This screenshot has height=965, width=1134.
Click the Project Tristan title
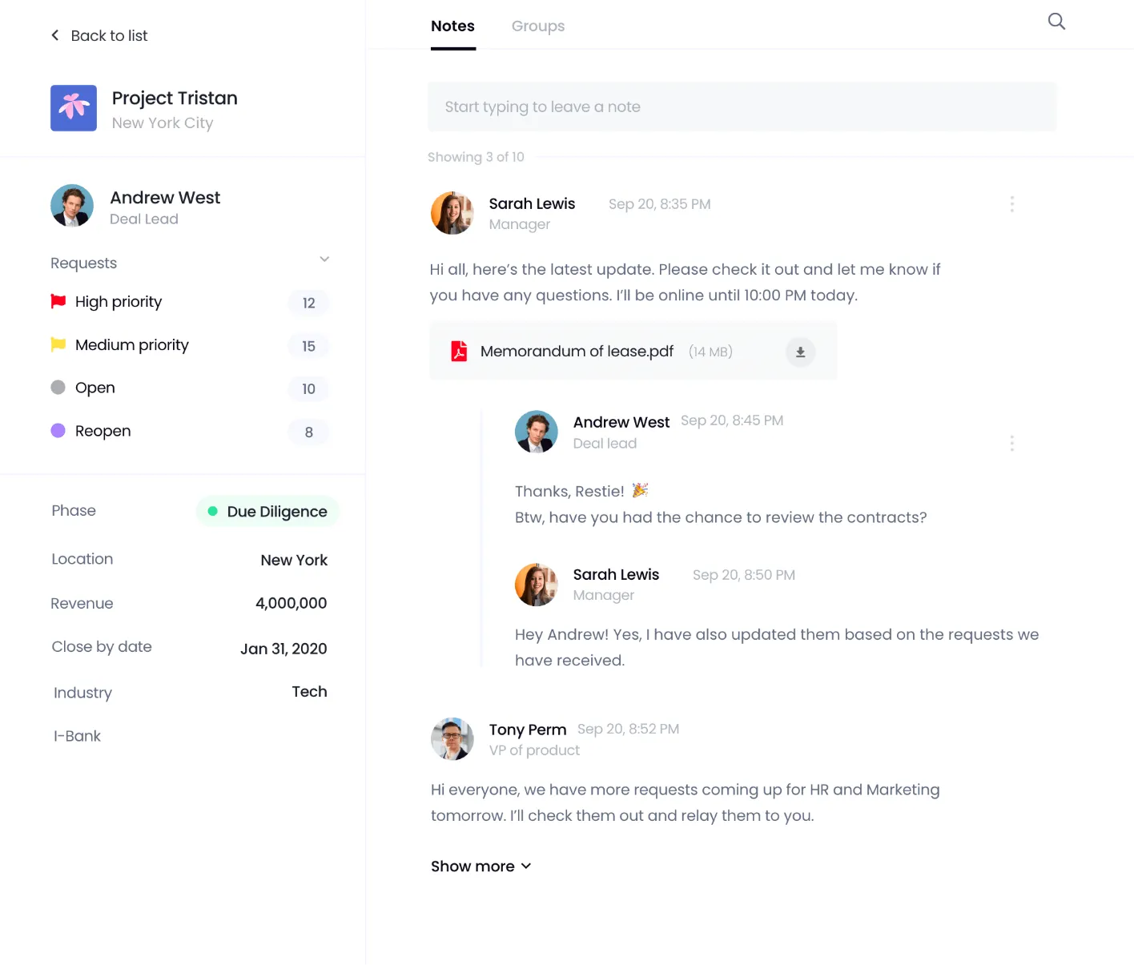[175, 98]
